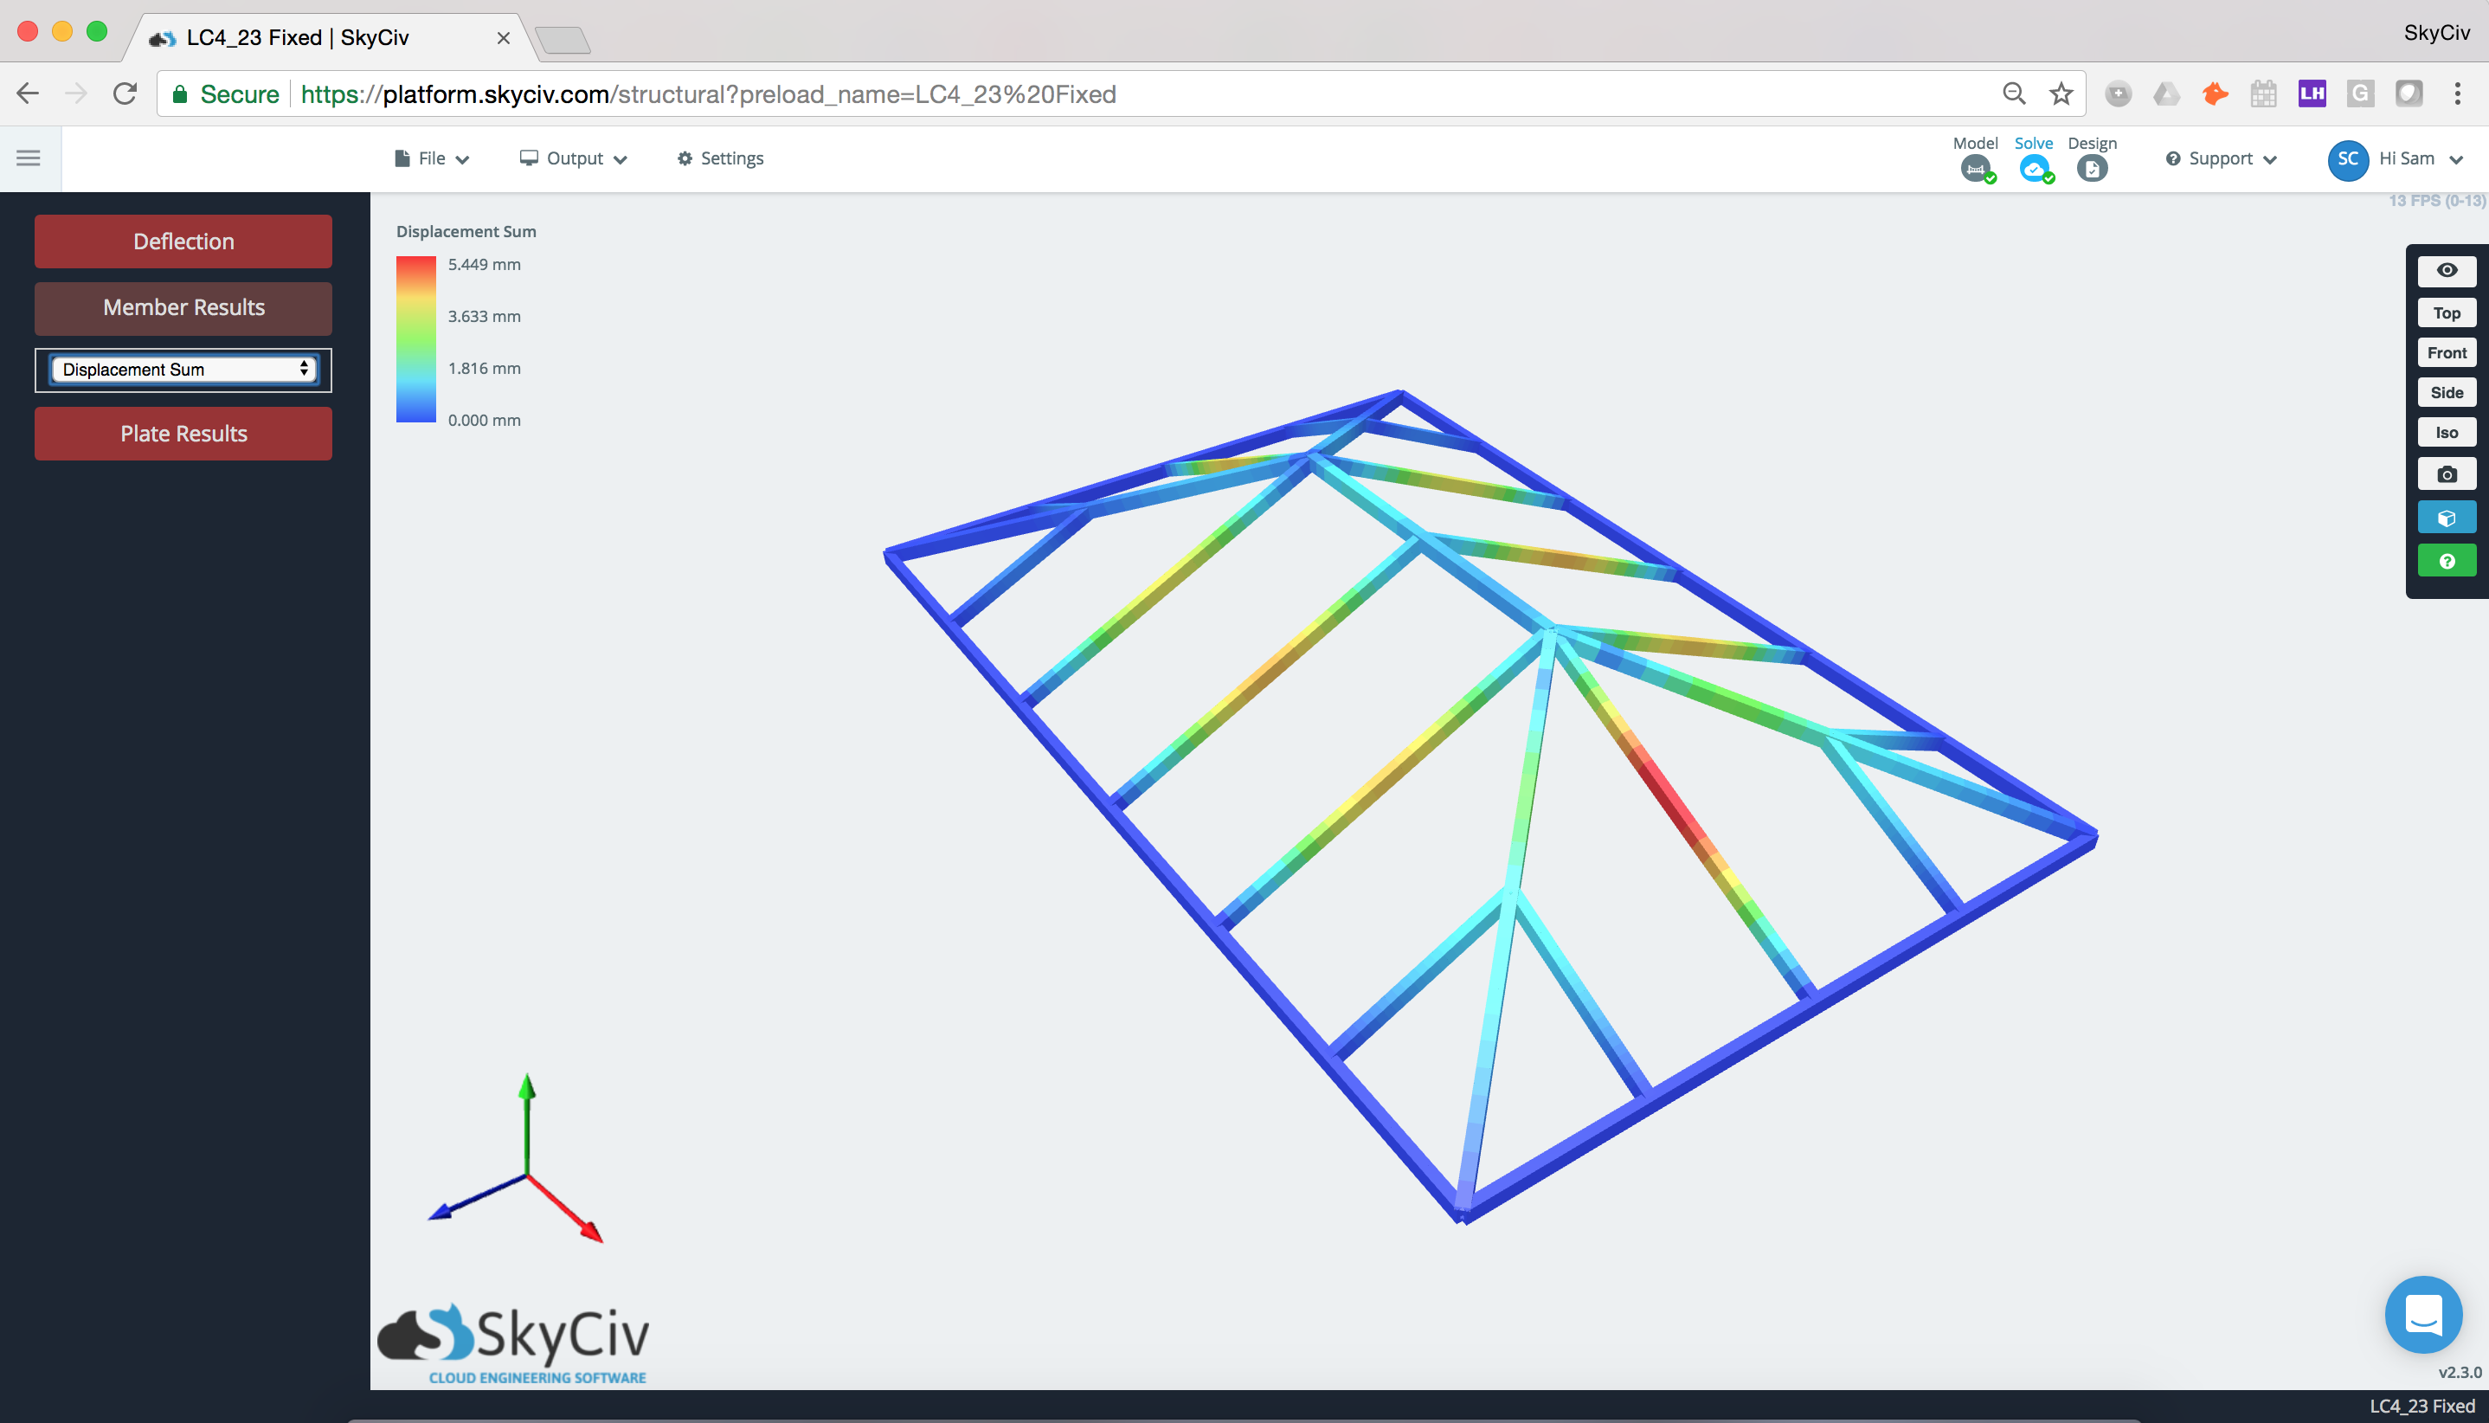2489x1423 pixels.
Task: Click the Displacement Sum color legend bar
Action: [415, 339]
